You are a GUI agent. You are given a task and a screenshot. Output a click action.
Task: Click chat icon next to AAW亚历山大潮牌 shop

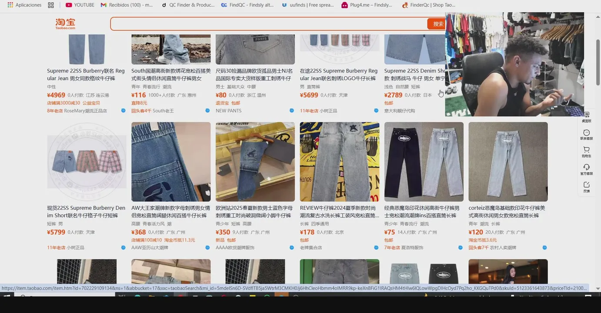pos(207,247)
